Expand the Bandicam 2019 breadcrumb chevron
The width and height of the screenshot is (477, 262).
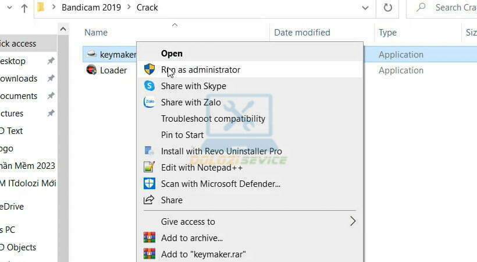[x=129, y=8]
